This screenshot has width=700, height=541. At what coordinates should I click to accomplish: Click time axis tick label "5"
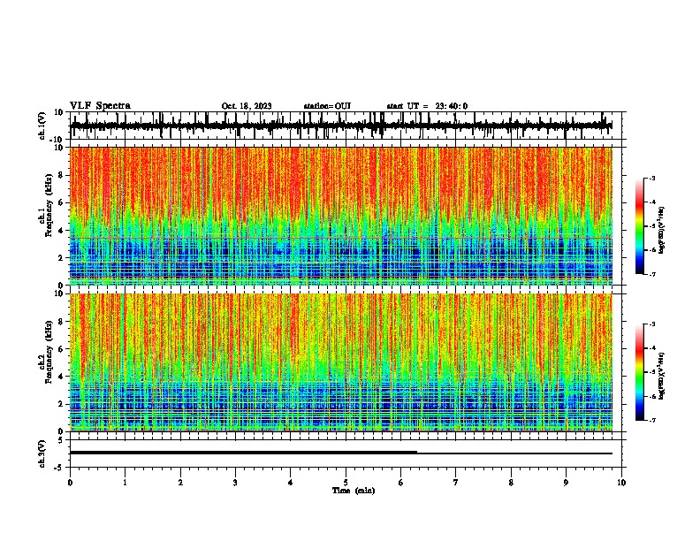tap(346, 483)
